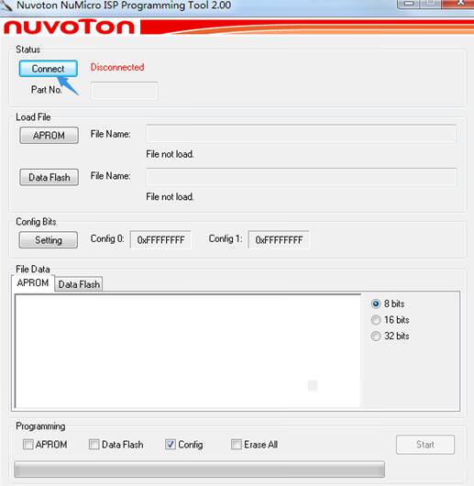Enable APROM programming checkbox
474x486 pixels.
(x=28, y=445)
